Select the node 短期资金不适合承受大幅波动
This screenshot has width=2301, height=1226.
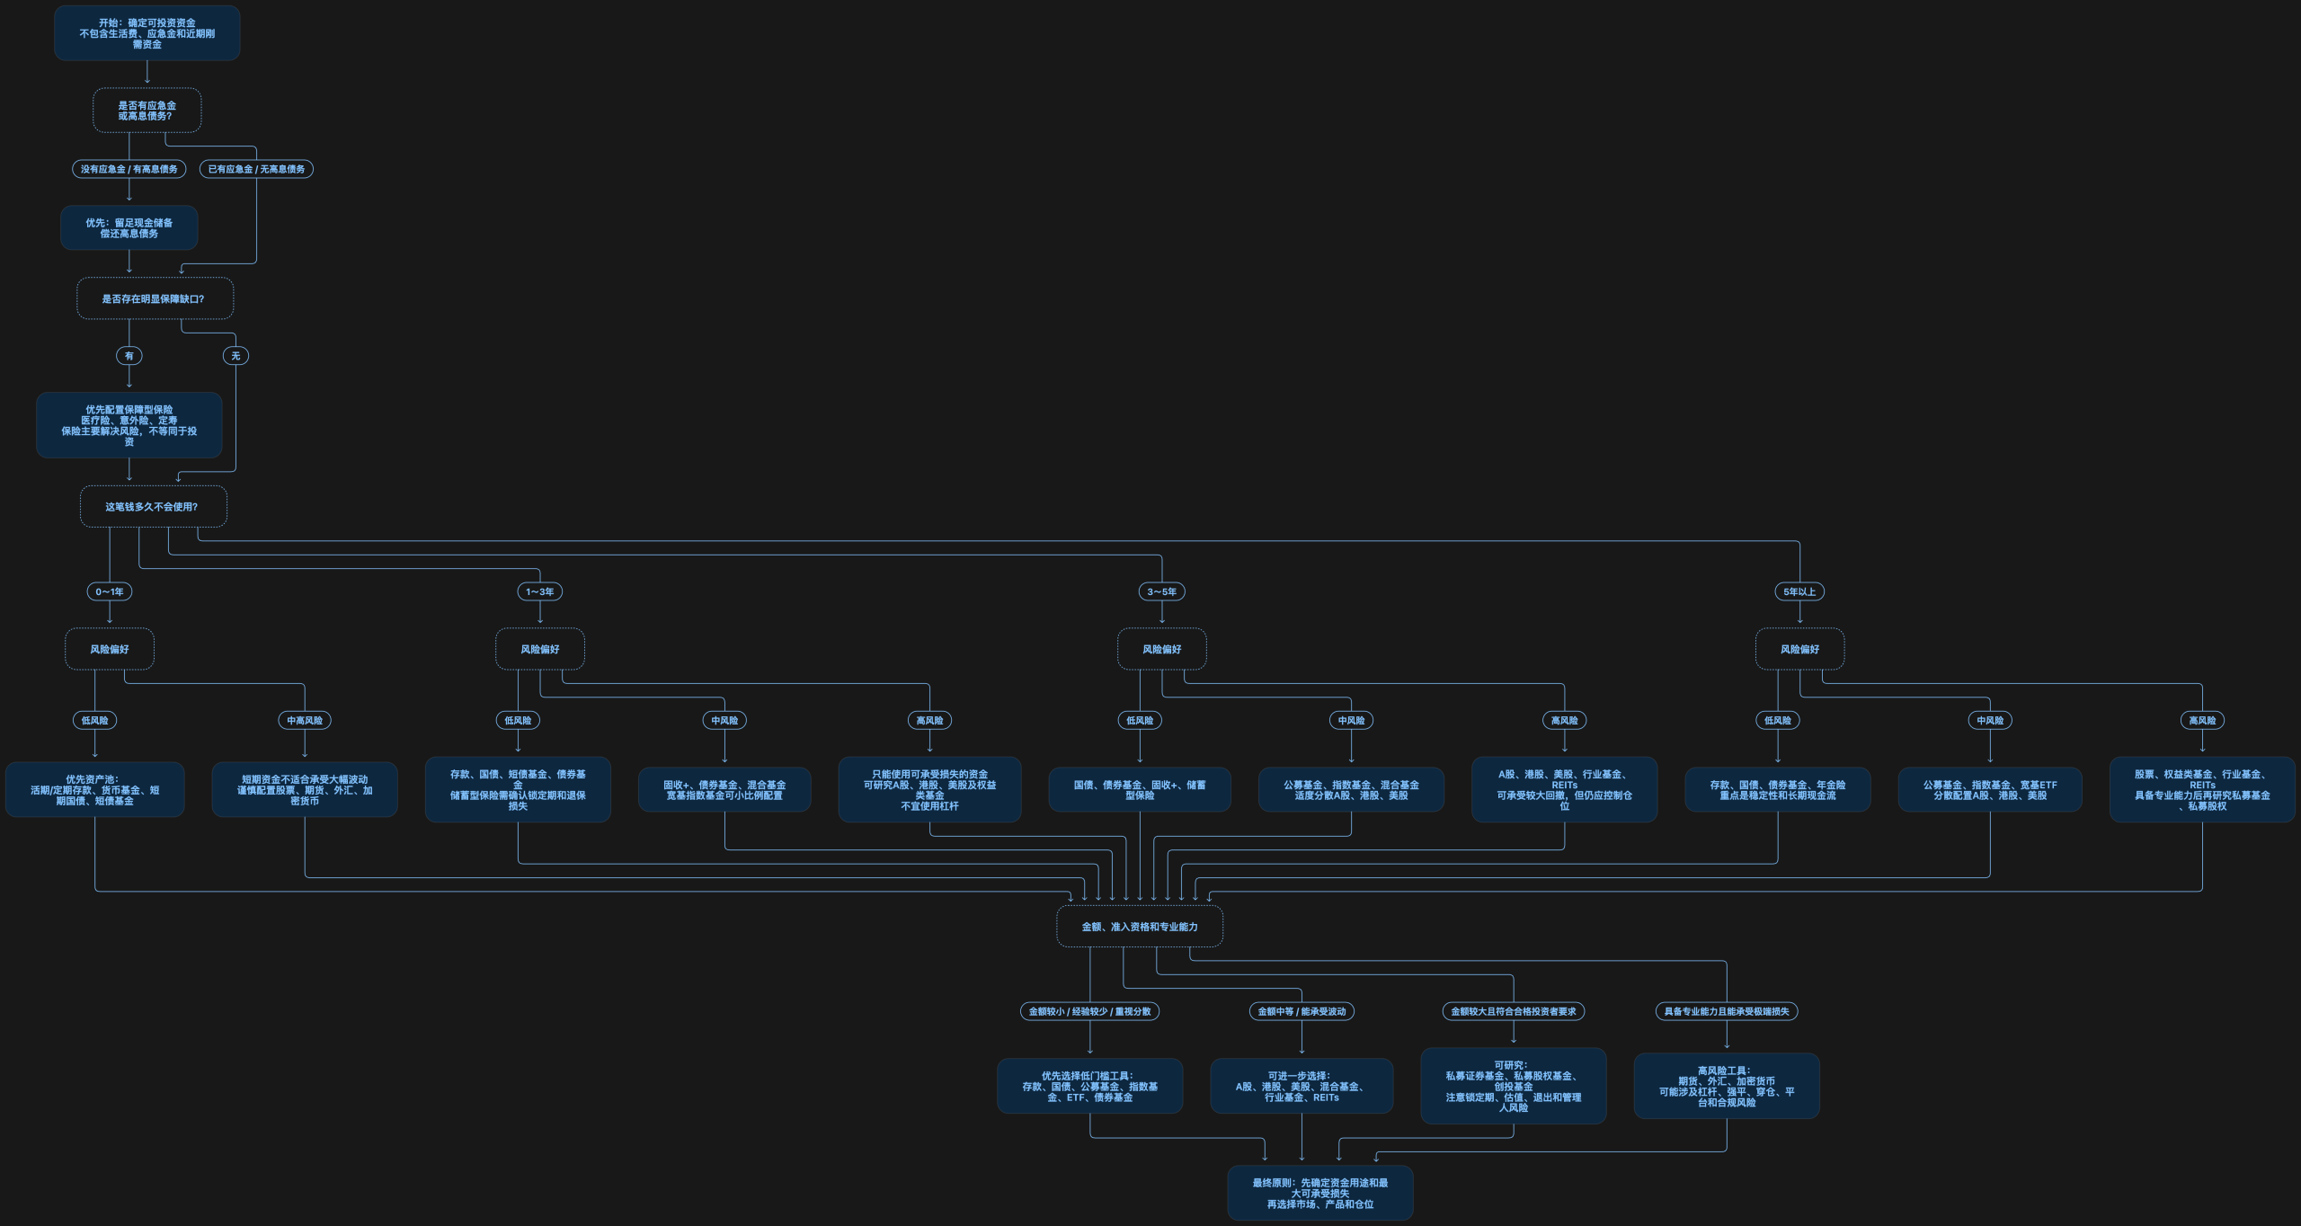tap(305, 790)
